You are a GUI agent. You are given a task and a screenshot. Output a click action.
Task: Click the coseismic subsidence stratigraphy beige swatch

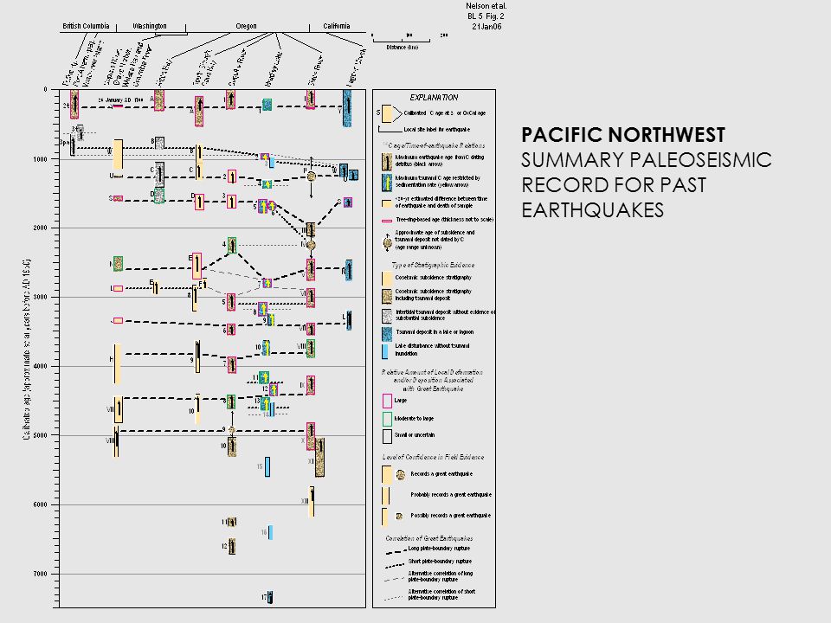(387, 279)
